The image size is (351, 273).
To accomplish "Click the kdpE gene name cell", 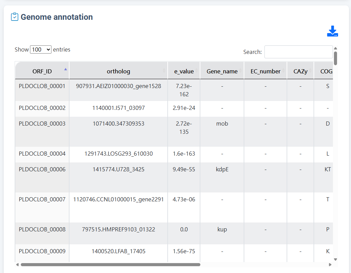I will pyautogui.click(x=222, y=169).
